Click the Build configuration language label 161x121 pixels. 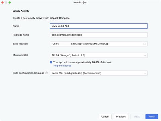(29, 73)
